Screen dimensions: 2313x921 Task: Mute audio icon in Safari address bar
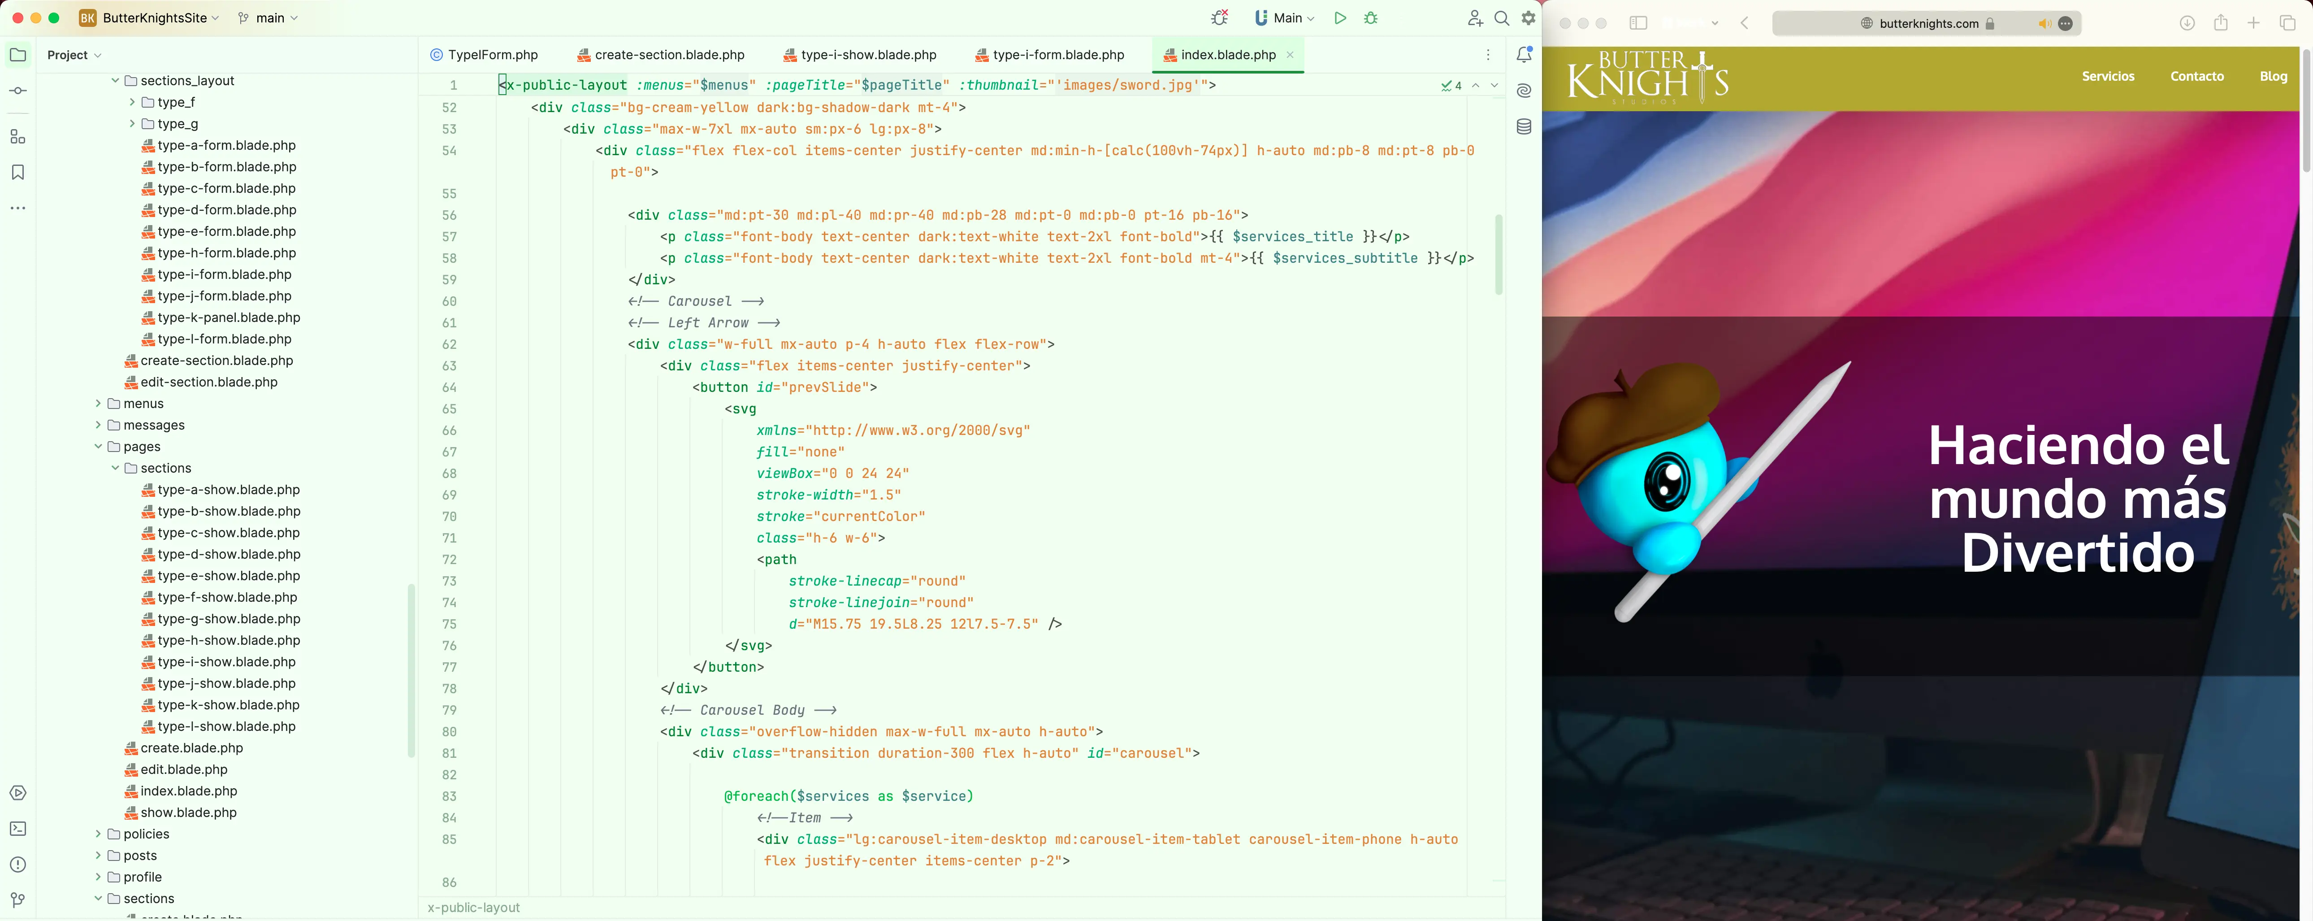(x=2044, y=23)
